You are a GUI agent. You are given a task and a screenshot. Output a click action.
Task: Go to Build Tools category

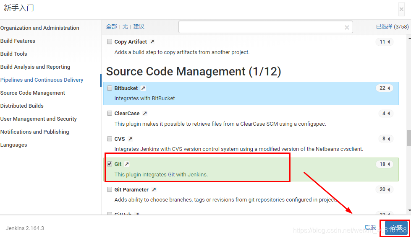(13, 54)
